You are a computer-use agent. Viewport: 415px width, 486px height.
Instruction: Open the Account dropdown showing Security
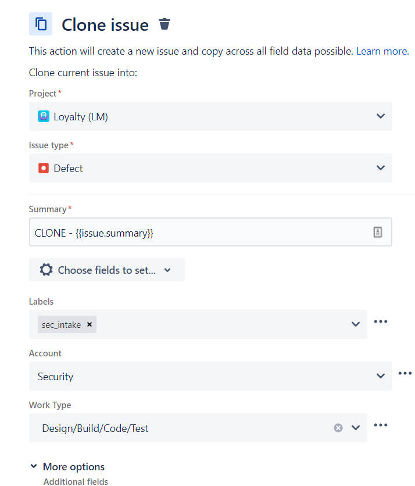(x=381, y=376)
